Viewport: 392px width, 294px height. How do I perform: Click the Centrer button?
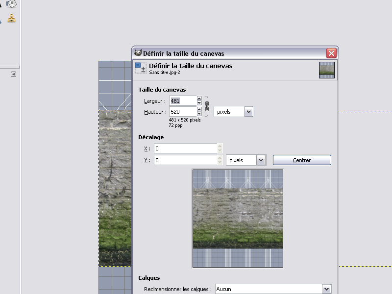302,160
